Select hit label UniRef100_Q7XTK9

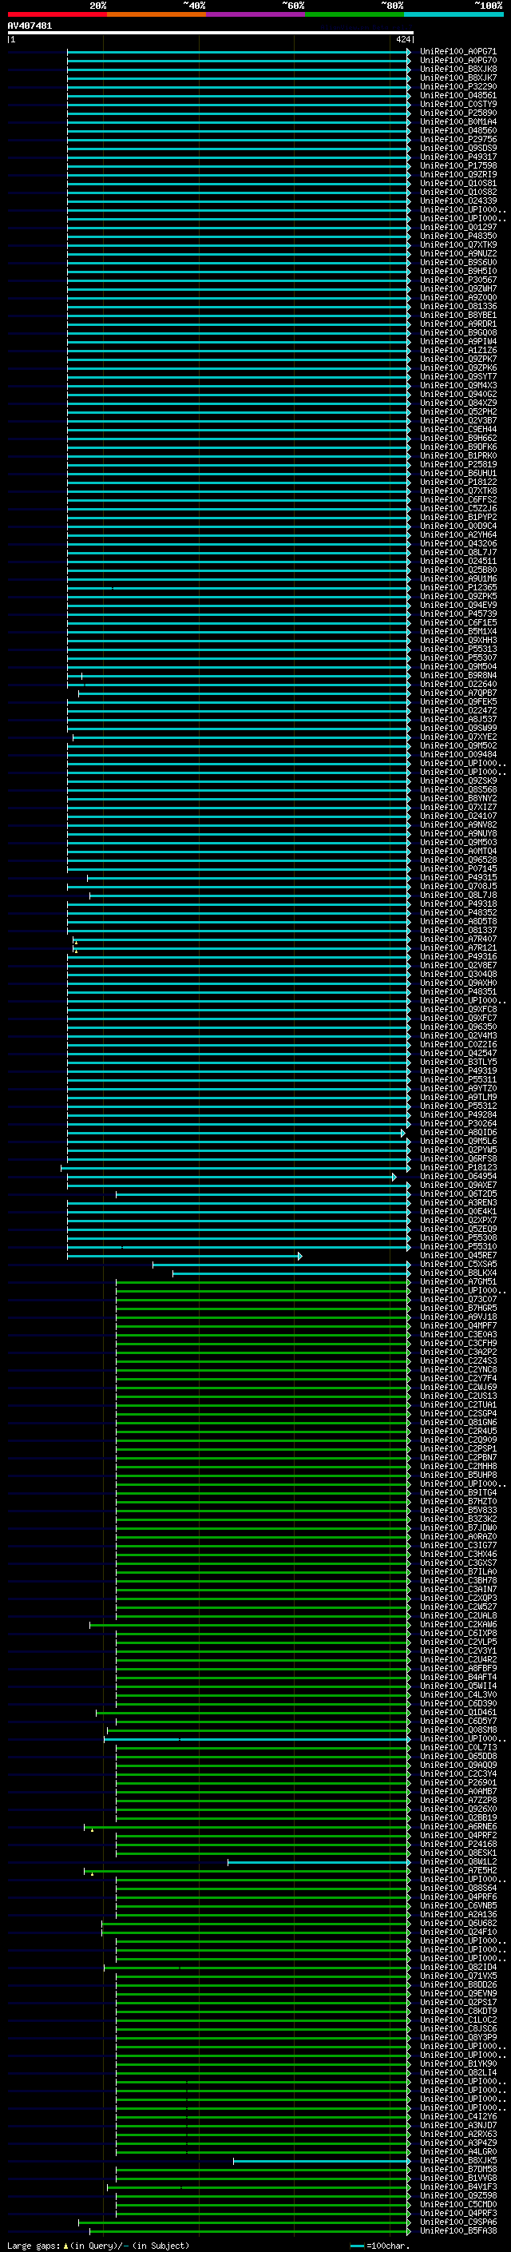(458, 244)
